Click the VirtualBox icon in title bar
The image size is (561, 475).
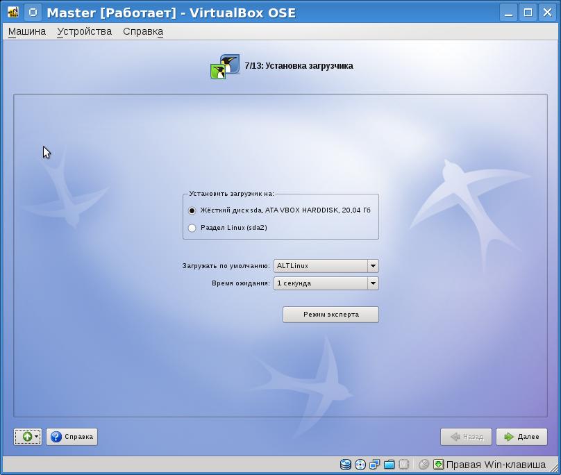(12, 12)
